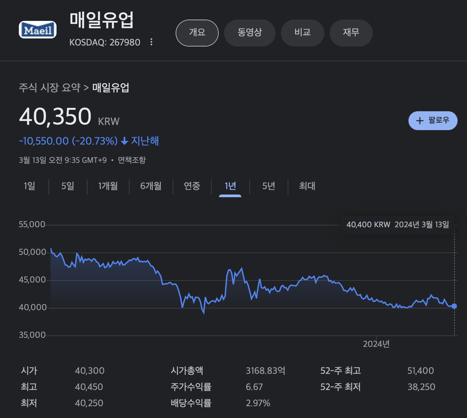Follow the stock with 팔로우 button
The width and height of the screenshot is (467, 418).
[433, 121]
